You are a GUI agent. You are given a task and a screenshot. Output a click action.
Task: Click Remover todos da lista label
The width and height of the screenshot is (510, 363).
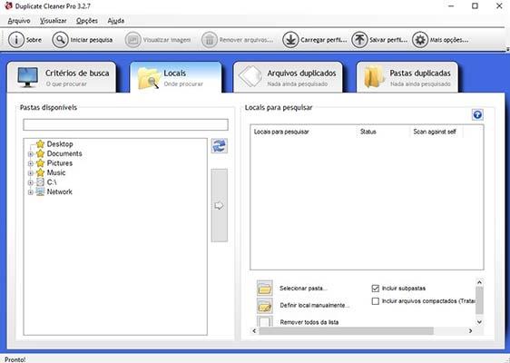click(309, 322)
